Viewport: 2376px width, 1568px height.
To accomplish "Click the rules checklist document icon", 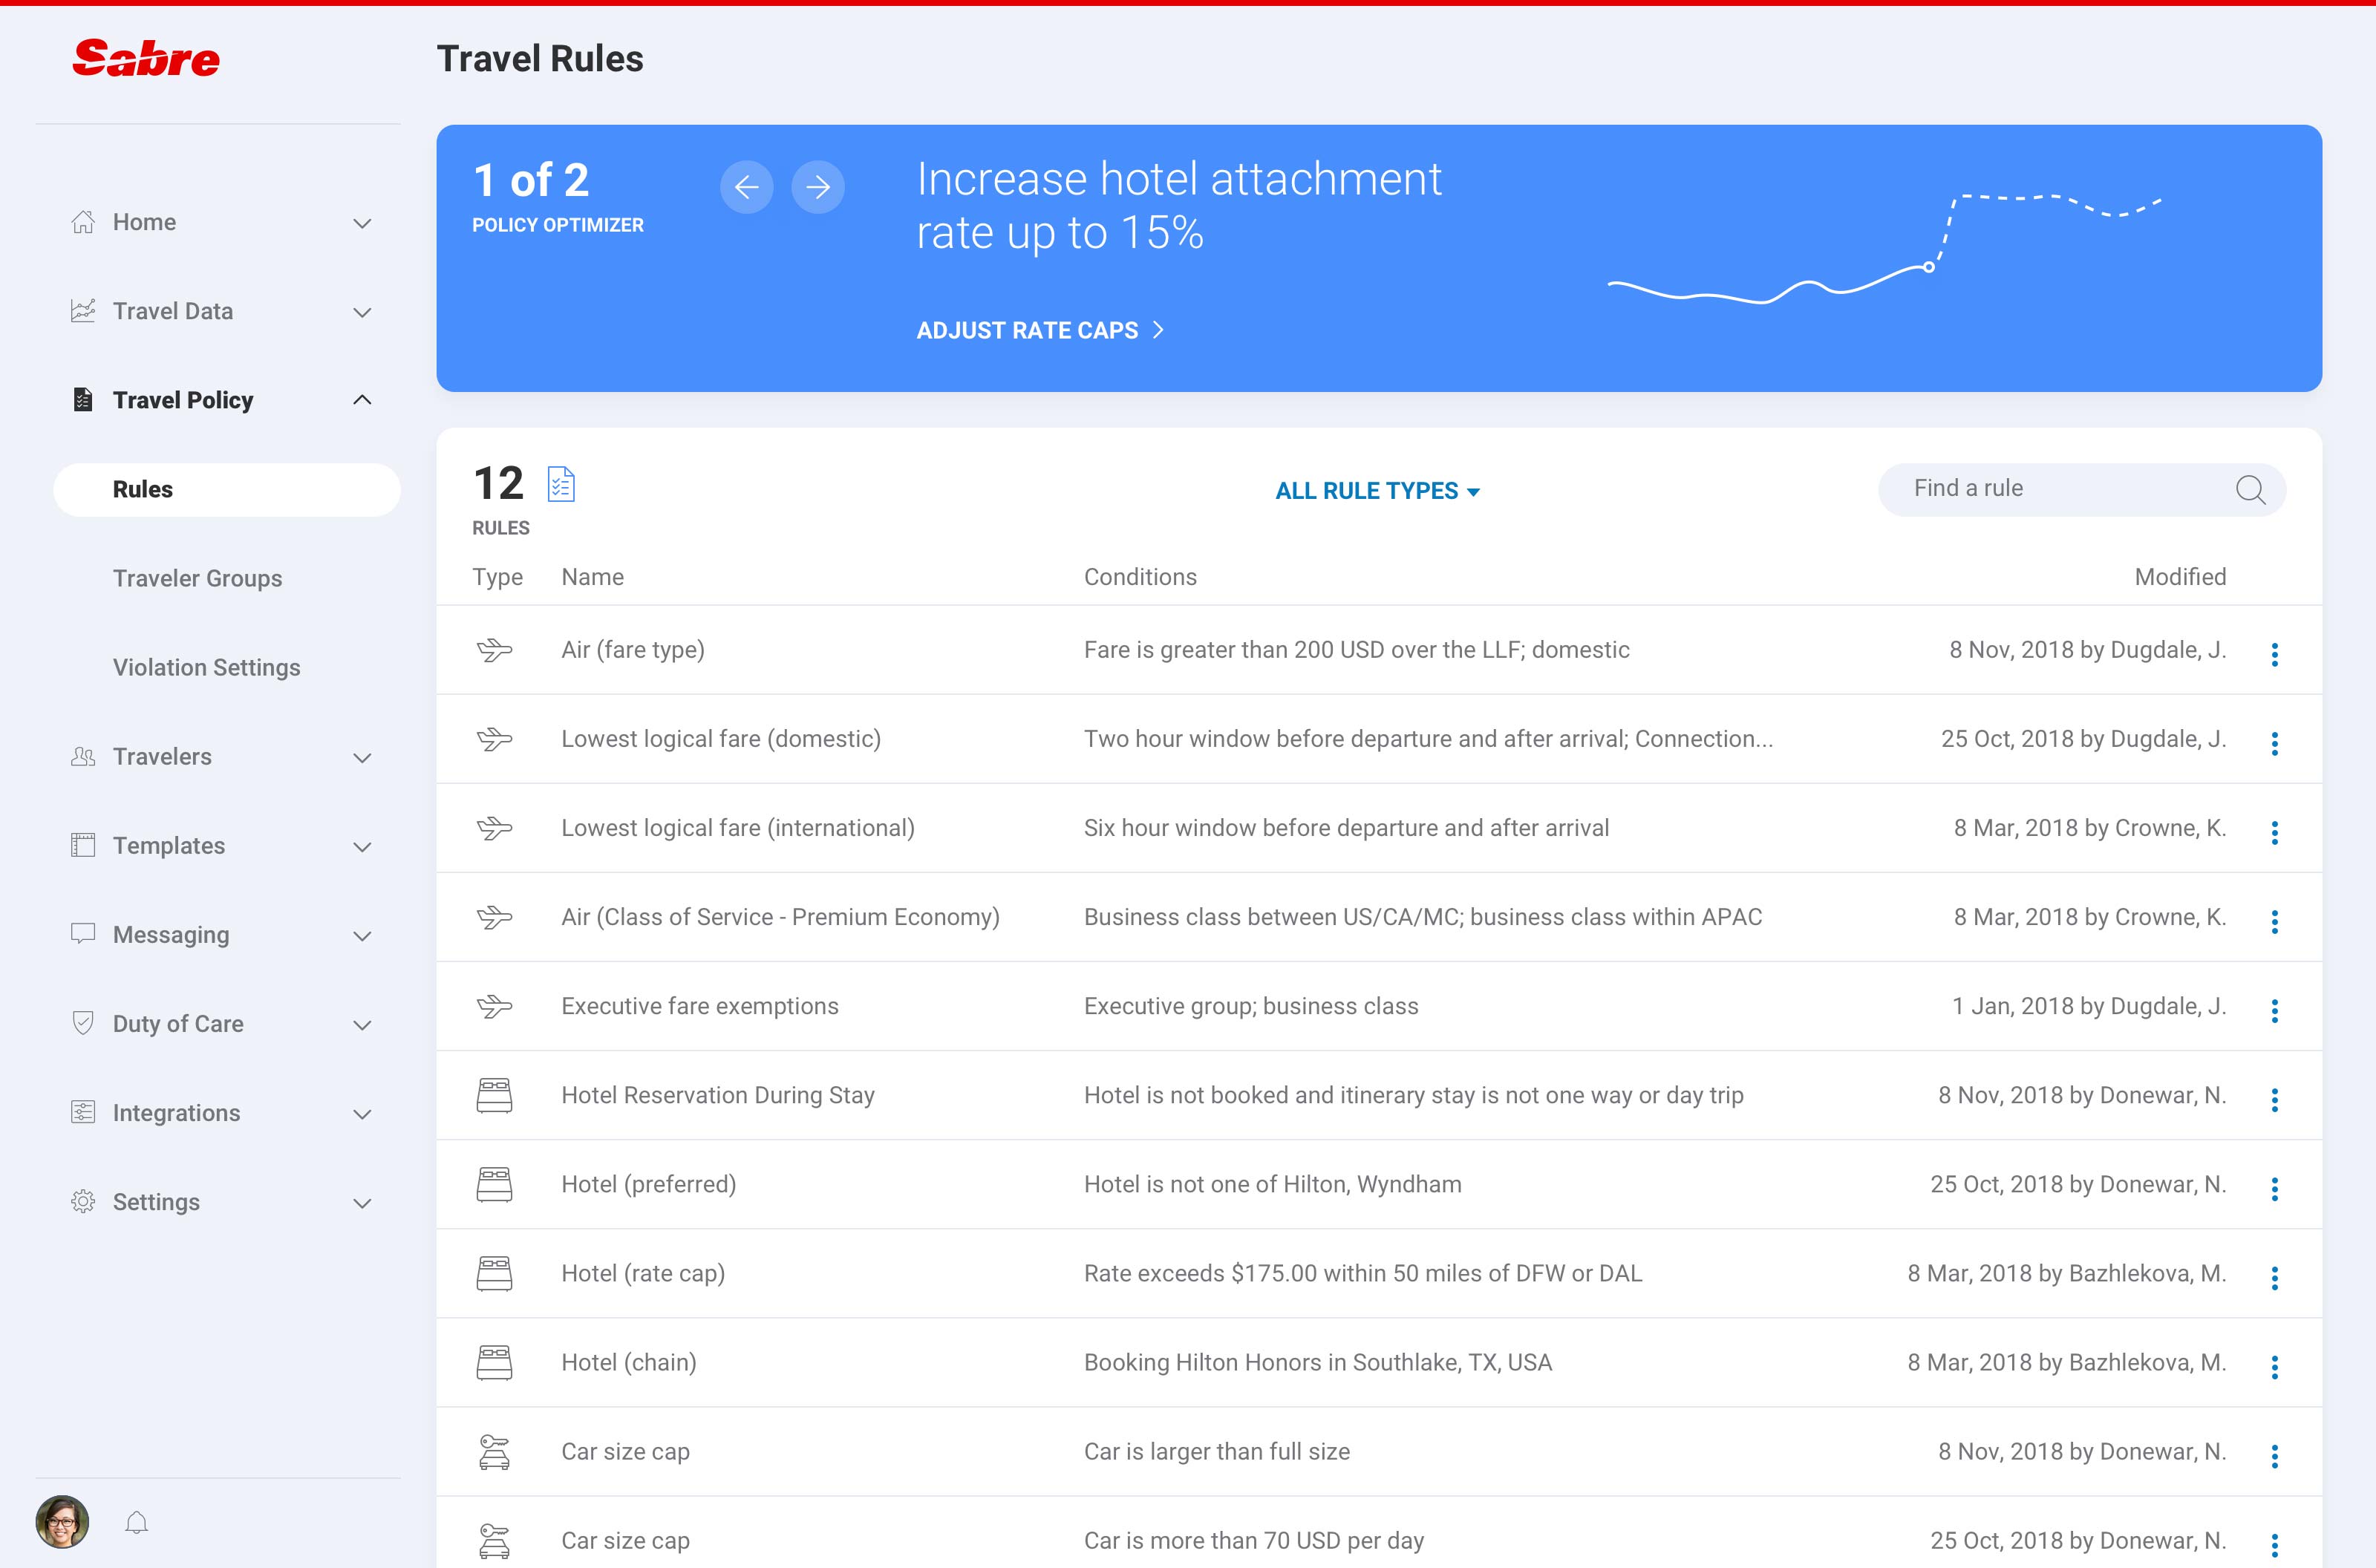I will coord(561,484).
